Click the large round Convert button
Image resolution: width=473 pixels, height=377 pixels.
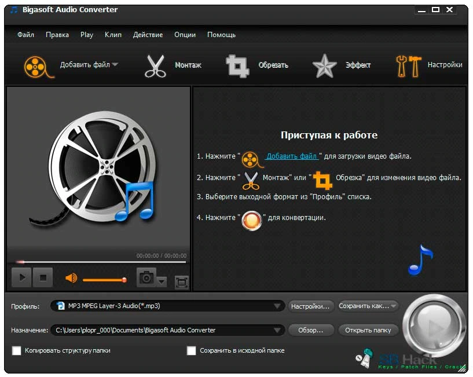(x=434, y=325)
